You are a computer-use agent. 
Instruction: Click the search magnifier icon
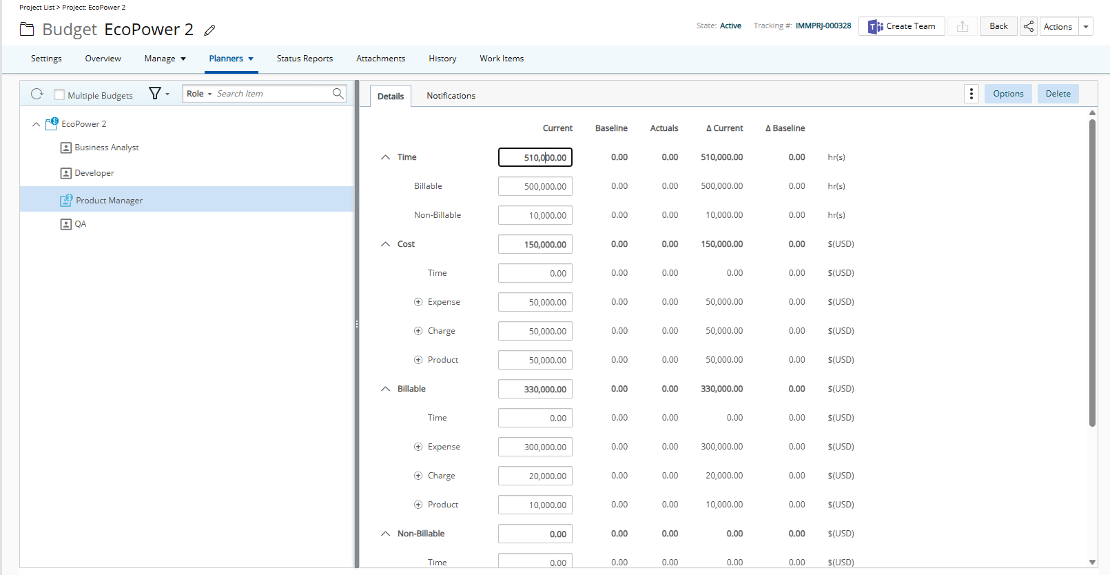click(338, 94)
